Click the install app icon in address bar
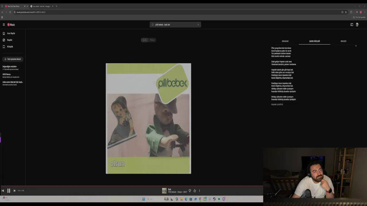The height and width of the screenshot is (206, 367). point(342,12)
